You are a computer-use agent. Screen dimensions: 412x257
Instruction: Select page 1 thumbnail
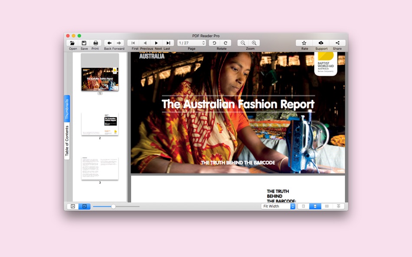[x=100, y=72]
